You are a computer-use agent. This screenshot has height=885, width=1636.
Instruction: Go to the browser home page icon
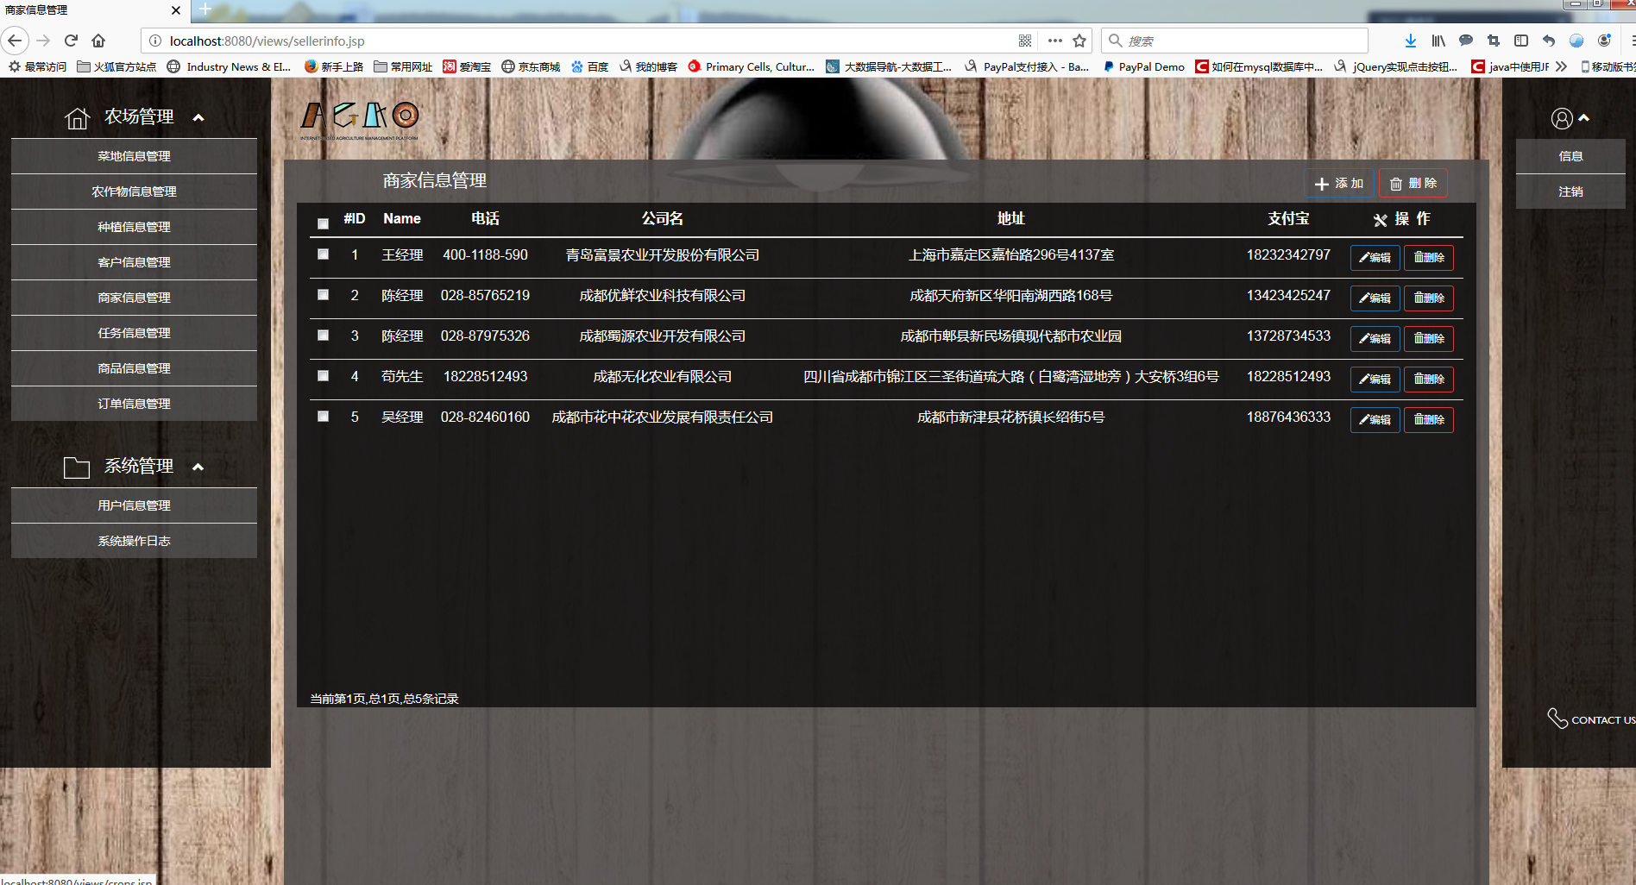[x=98, y=41]
